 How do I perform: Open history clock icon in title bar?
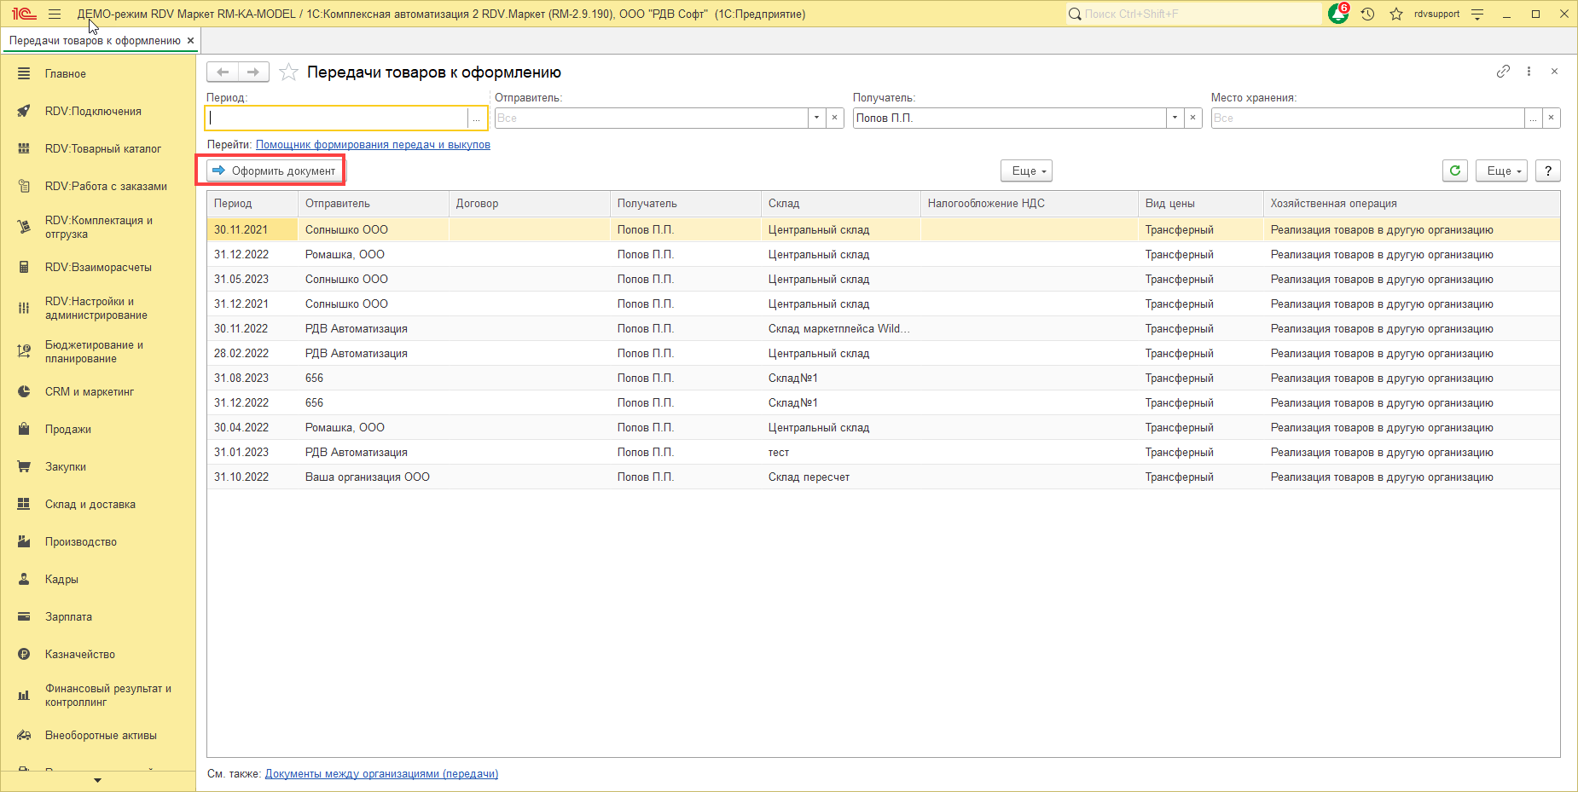[x=1367, y=14]
